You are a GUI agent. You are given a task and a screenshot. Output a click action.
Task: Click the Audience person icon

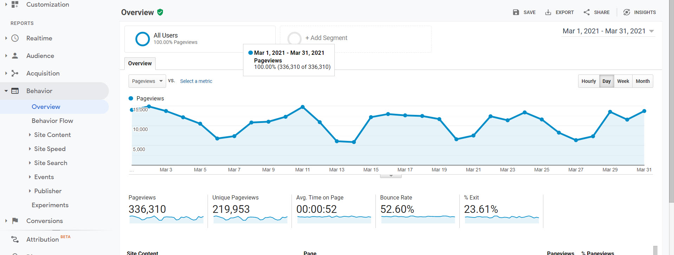click(15, 56)
